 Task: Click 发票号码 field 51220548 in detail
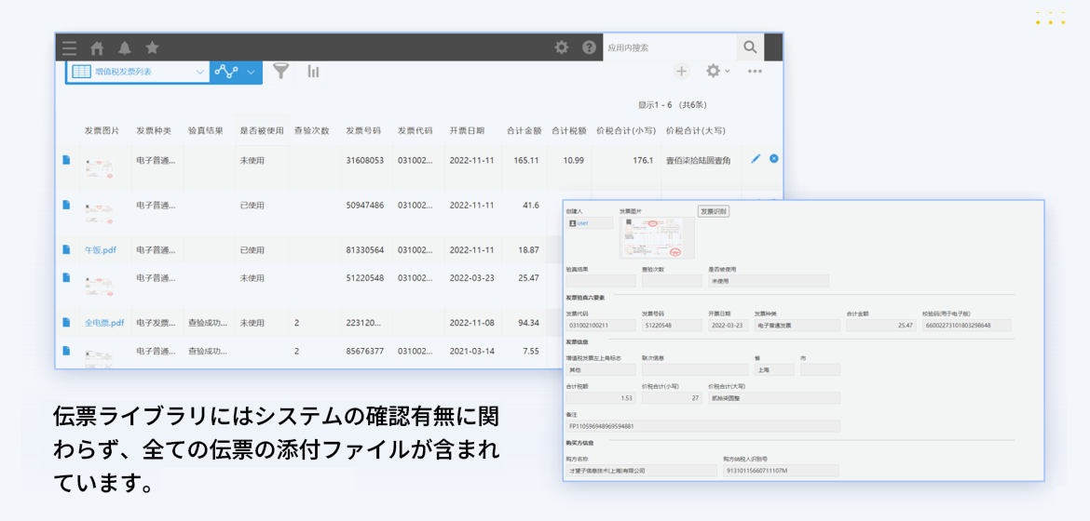click(672, 325)
